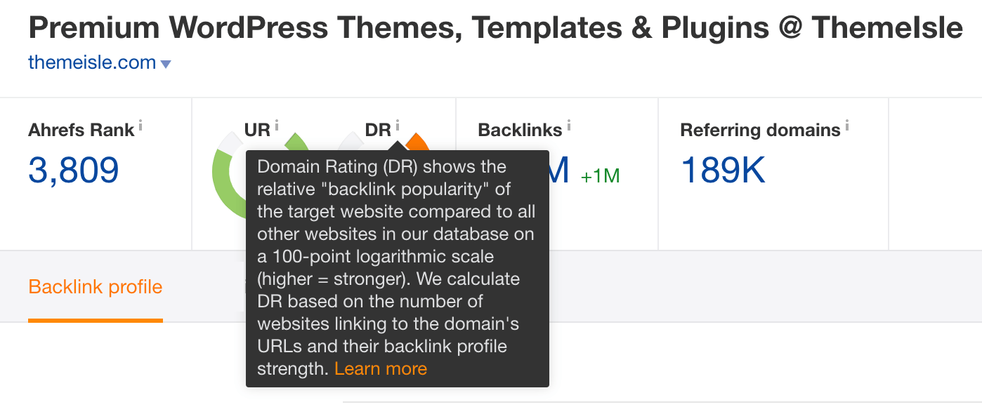Click the orange underline beneath Backlink profile
Image resolution: width=982 pixels, height=414 pixels.
click(96, 319)
